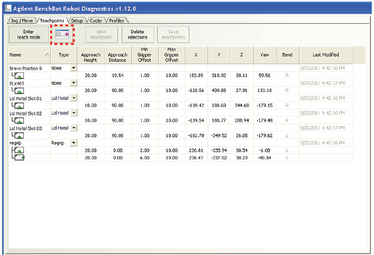This screenshot has height=255, width=374.
Task: Open Type dropdown for Bravo Position 9
Action: coord(74,68)
